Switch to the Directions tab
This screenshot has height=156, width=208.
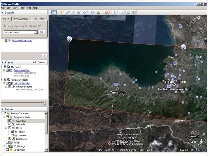39,19
